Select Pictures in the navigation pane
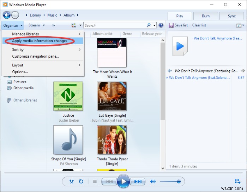Viewport: 247px width, 192px height. pyautogui.click(x=20, y=82)
